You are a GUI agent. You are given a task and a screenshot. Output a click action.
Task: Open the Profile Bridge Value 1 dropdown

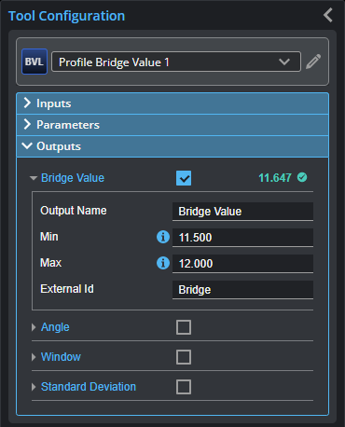point(176,62)
